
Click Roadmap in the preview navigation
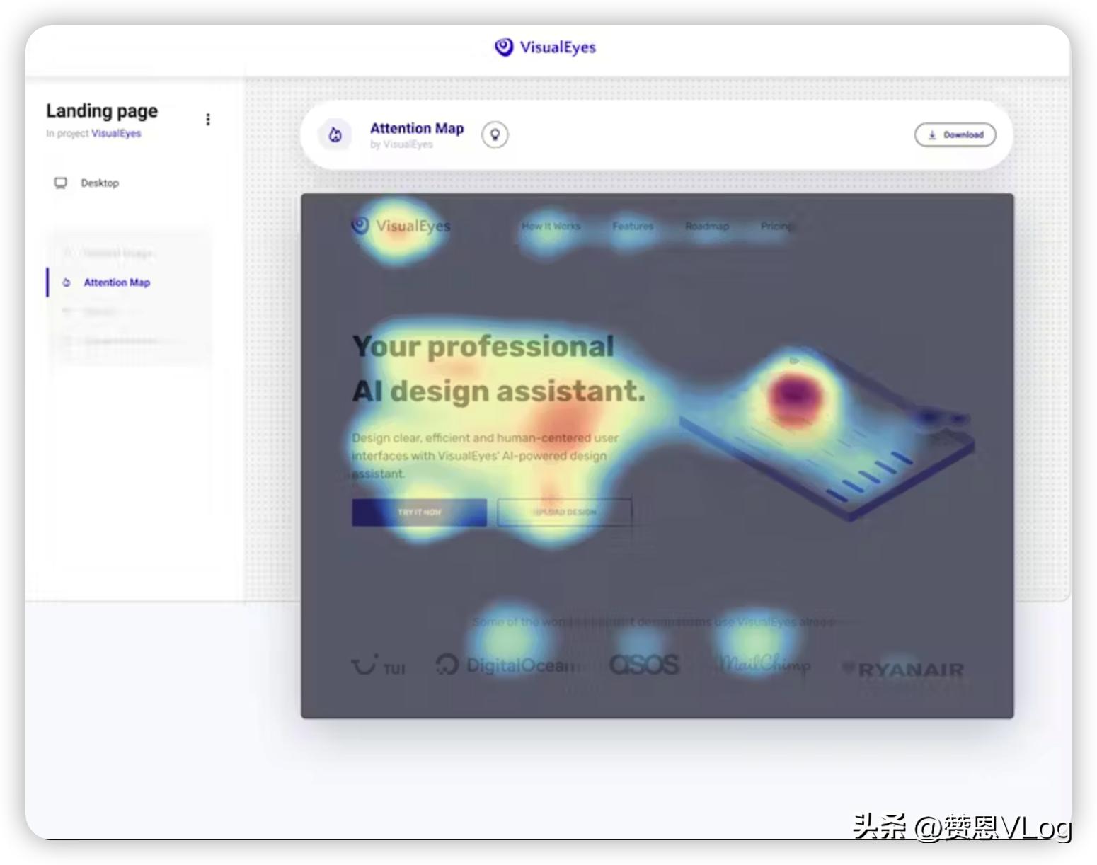click(706, 227)
